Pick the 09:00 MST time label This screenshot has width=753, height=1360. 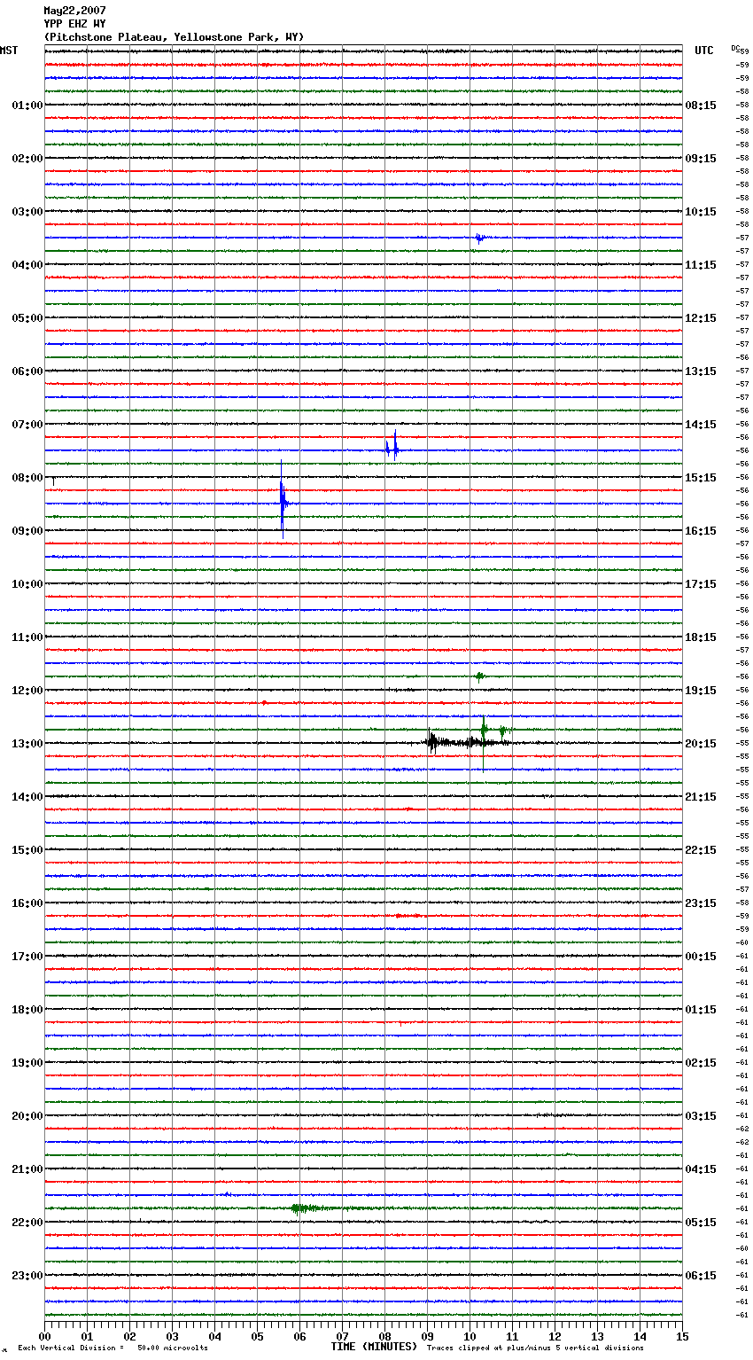point(27,531)
